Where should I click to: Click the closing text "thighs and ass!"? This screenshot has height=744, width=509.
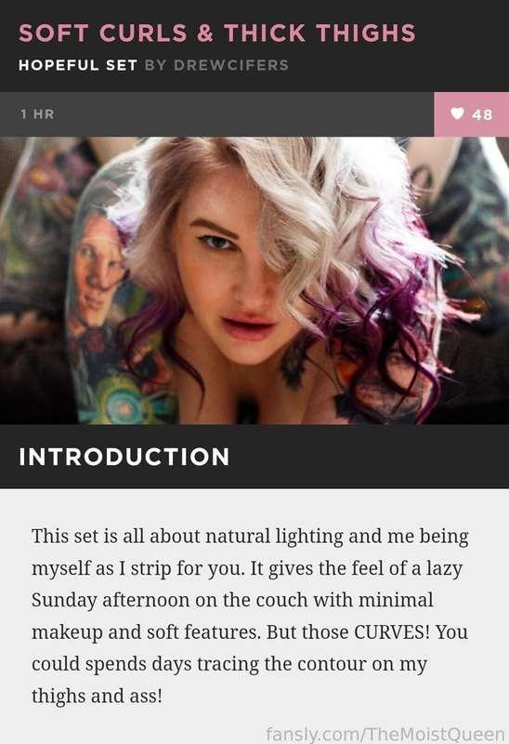[98, 696]
